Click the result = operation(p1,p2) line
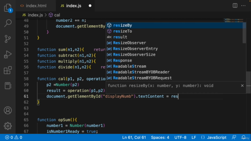The width and height of the screenshot is (251, 141). pyautogui.click(x=76, y=90)
